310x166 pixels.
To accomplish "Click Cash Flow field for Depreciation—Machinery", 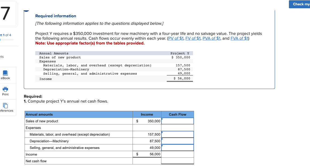I will tap(177, 141).
